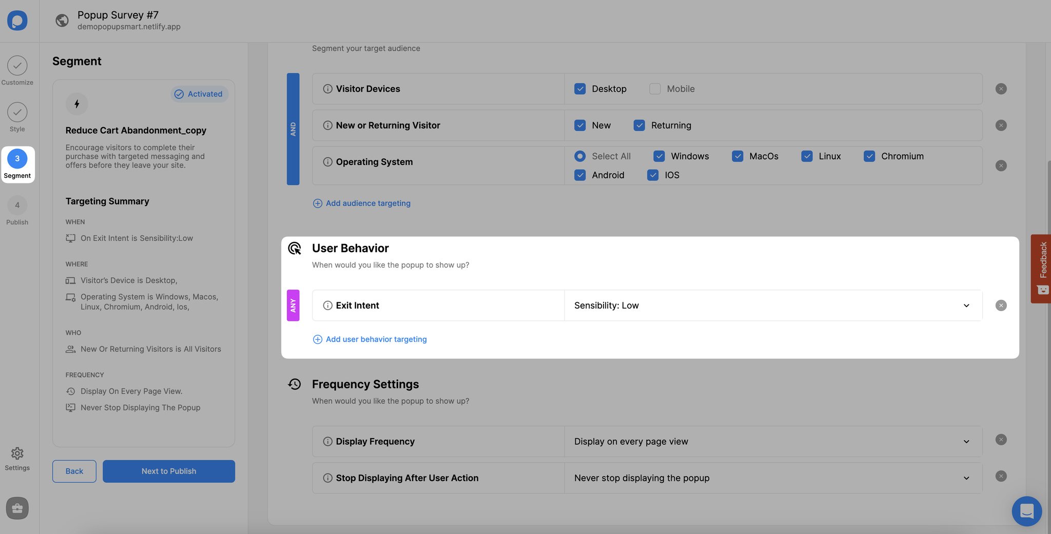Click the Back button
Screen dimensions: 1051x534
click(x=74, y=471)
